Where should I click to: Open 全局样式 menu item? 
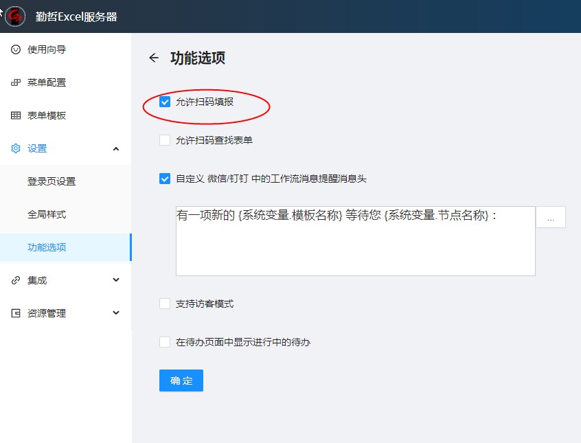coord(47,214)
